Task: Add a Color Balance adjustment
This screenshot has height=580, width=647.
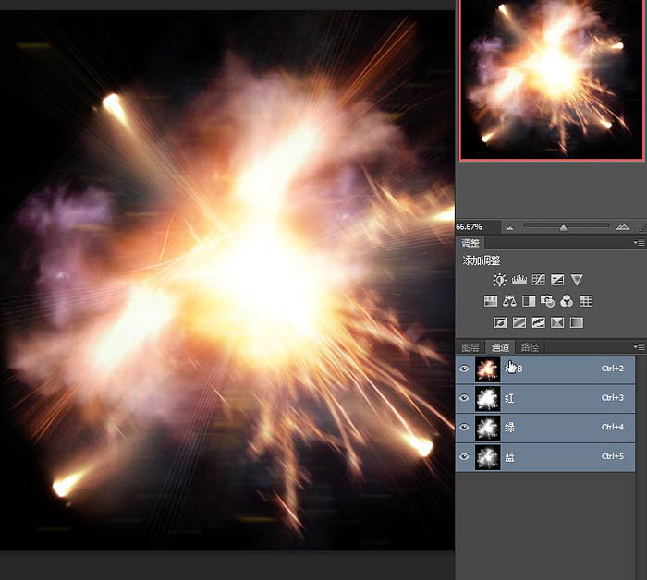Action: (x=509, y=301)
